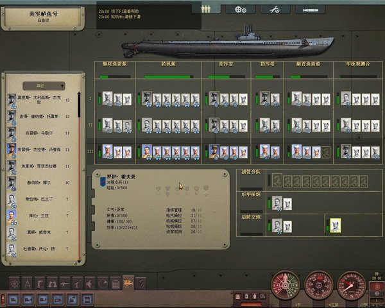Select the 指挥室 compartment header
The width and height of the screenshot is (385, 308).
[226, 64]
